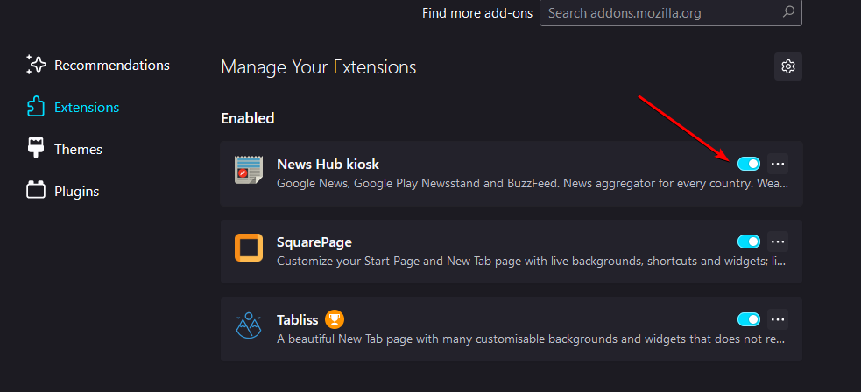Click the News Hub kiosk newspaper icon
This screenshot has height=392, width=861.
tap(249, 170)
